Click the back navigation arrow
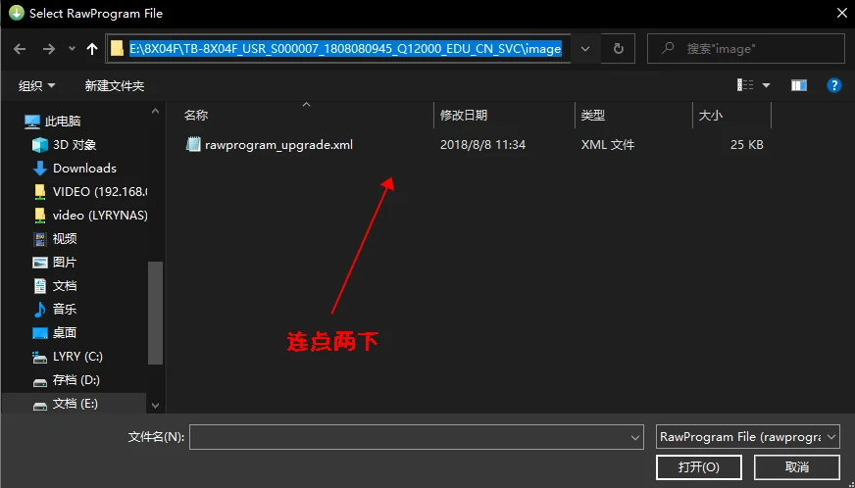 click(21, 48)
